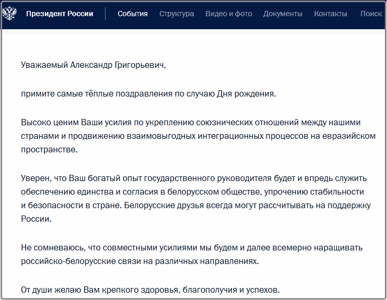Go to the Видео и фото section
The height and width of the screenshot is (300, 387).
point(229,14)
